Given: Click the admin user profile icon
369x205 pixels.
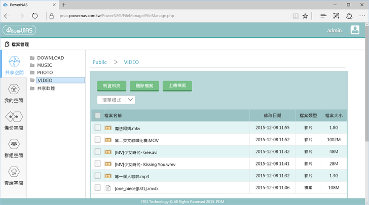Looking at the screenshot, I should 355,30.
